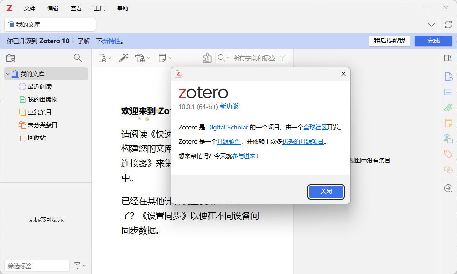Focus the 所有字段和标签 search field

(x=254, y=58)
